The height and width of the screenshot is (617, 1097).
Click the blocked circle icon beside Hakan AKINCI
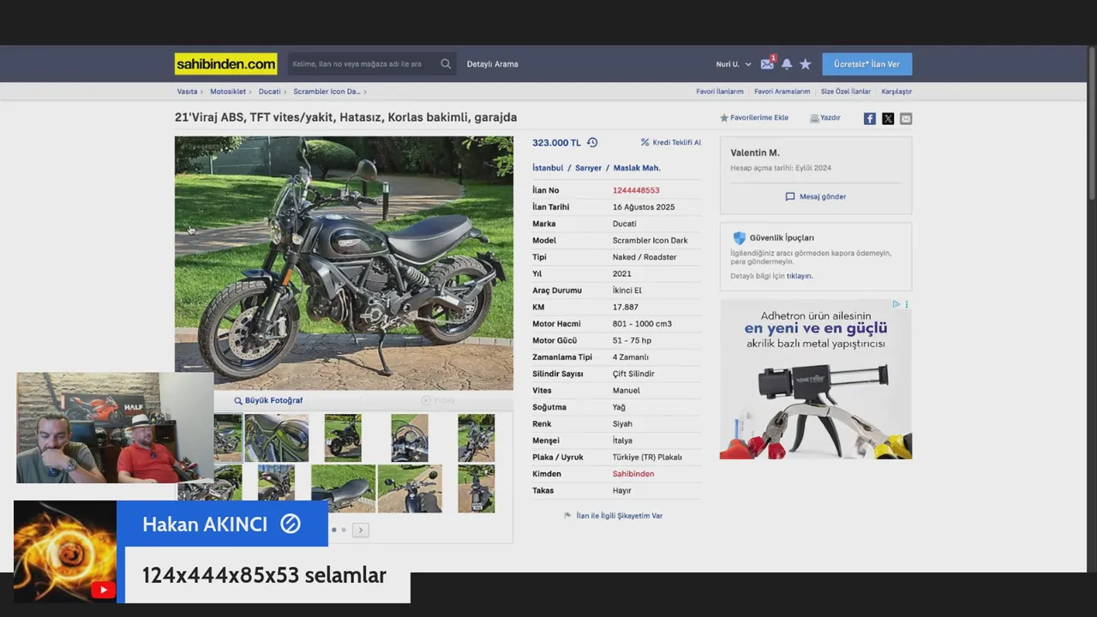[x=291, y=524]
